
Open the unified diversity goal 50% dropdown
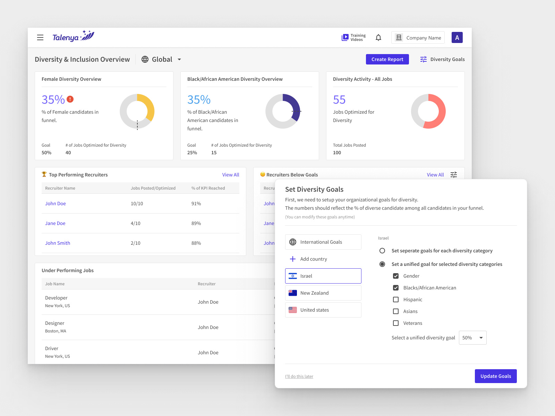472,337
